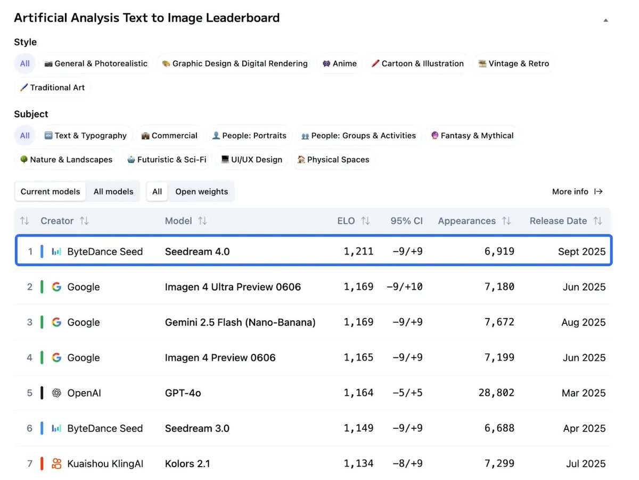Choose the Anime style filter
This screenshot has height=480, width=639.
click(x=340, y=63)
